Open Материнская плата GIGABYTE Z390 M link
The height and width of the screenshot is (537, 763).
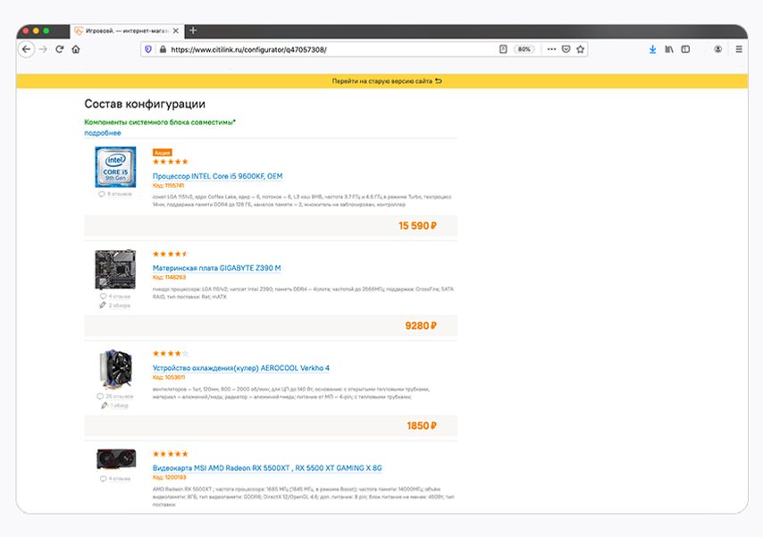[216, 268]
